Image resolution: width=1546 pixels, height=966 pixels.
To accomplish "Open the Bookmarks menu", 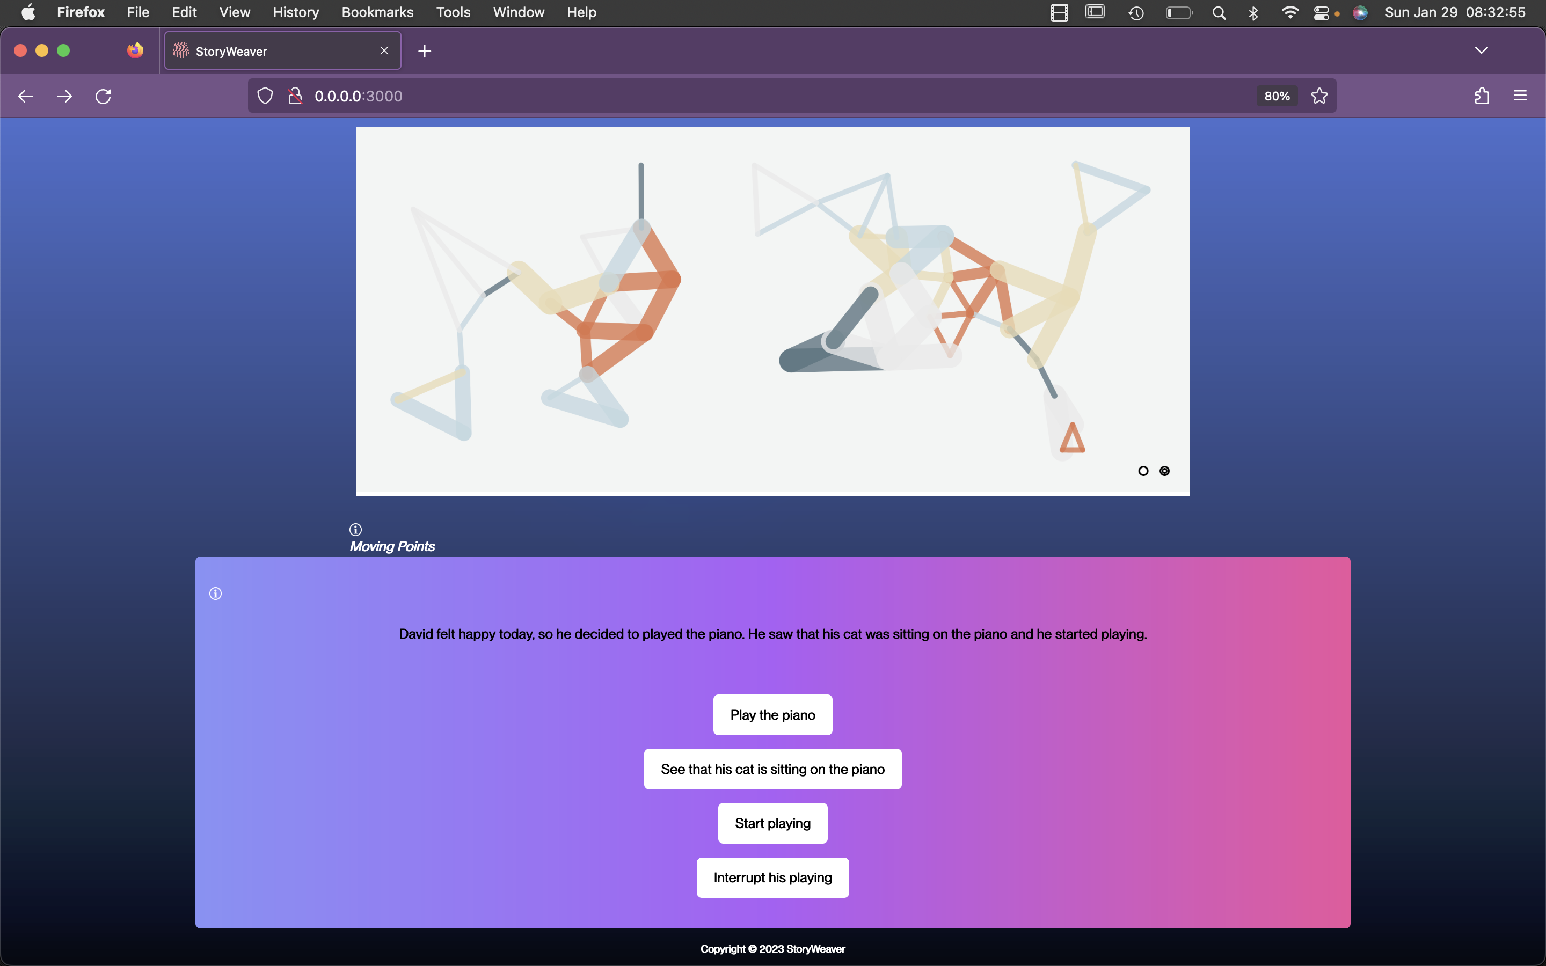I will [x=377, y=13].
